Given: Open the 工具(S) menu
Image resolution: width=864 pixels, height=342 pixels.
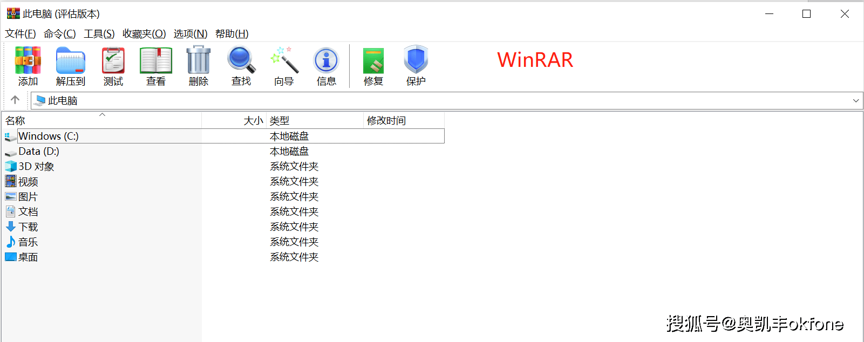Looking at the screenshot, I should [x=99, y=34].
